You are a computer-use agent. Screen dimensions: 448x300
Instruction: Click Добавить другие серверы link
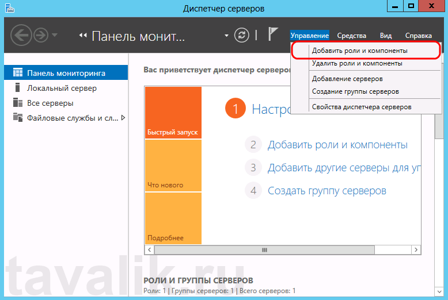pos(343,168)
